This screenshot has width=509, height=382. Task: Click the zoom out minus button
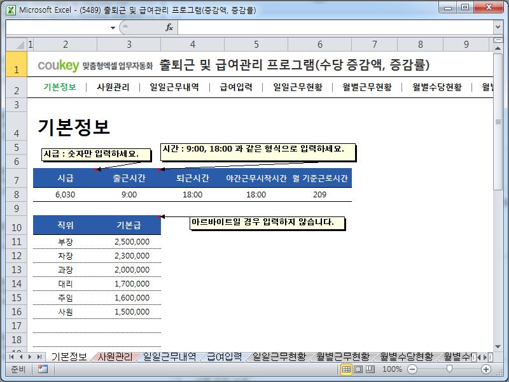coord(412,369)
